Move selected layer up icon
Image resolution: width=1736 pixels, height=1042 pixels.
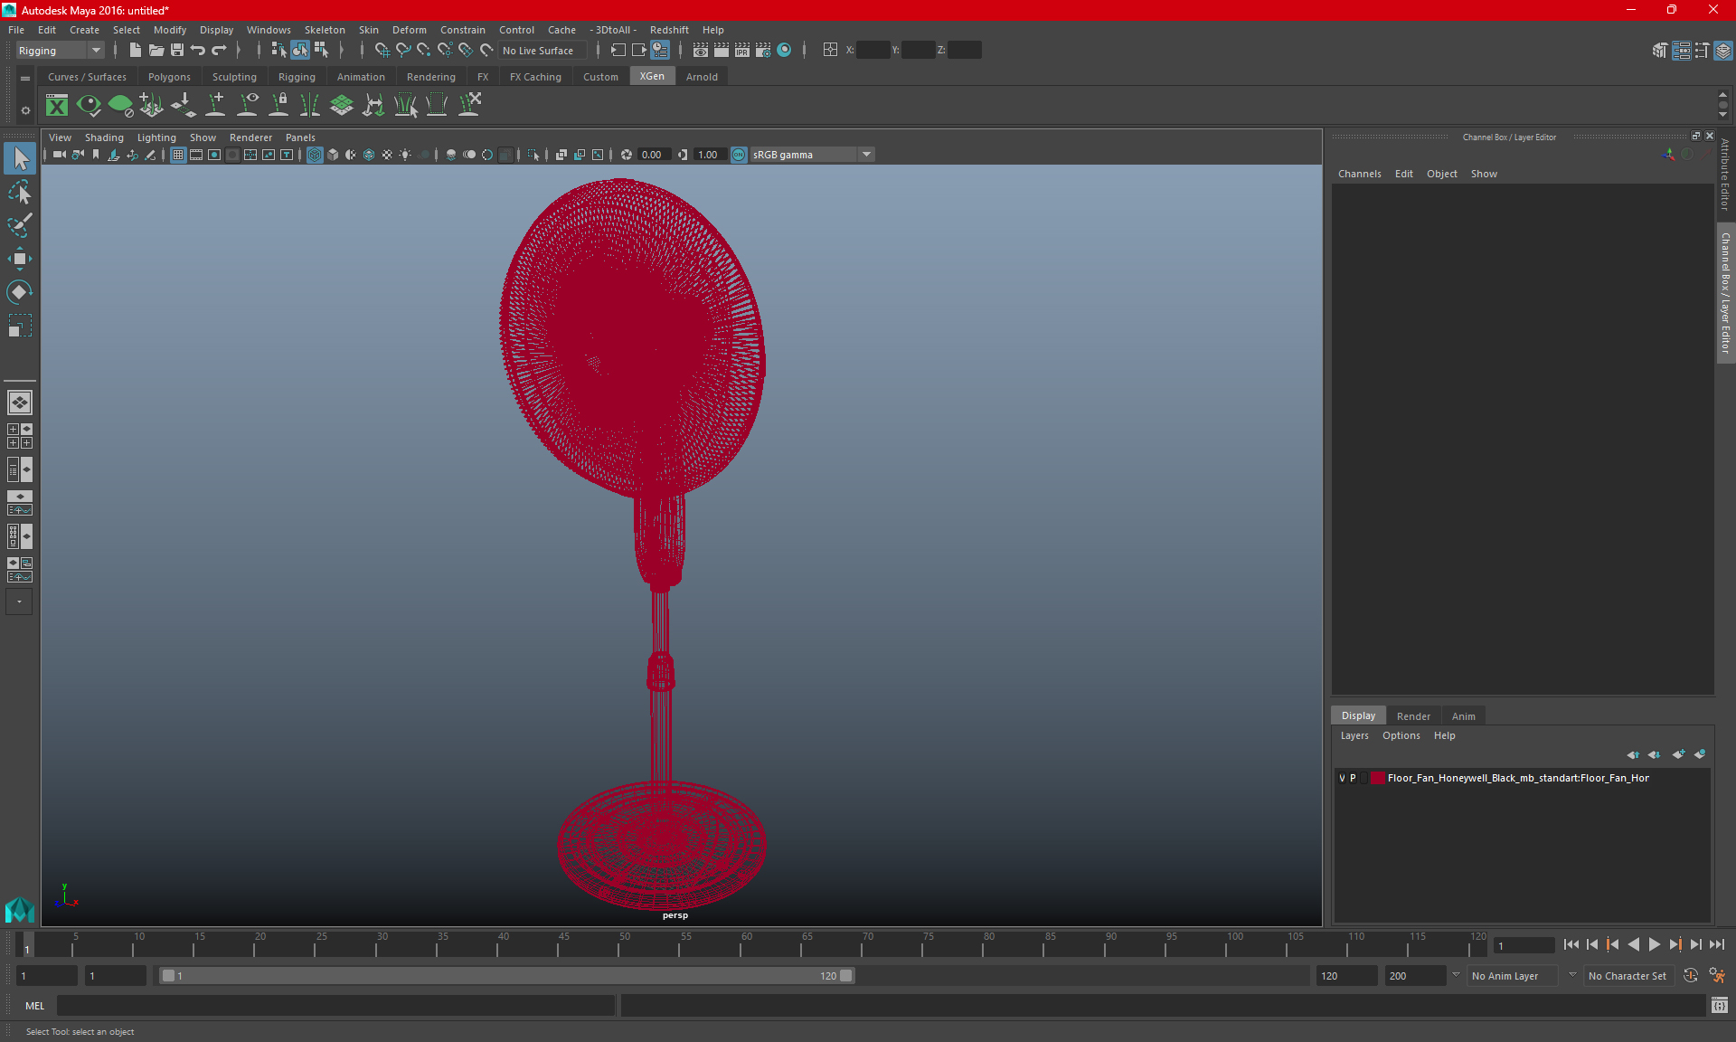click(1633, 754)
